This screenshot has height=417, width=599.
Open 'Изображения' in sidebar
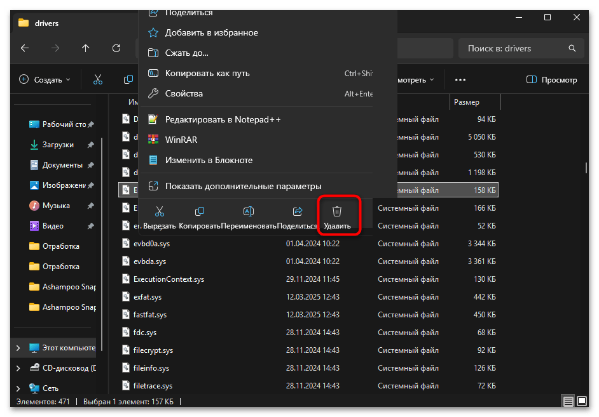pyautogui.click(x=61, y=185)
